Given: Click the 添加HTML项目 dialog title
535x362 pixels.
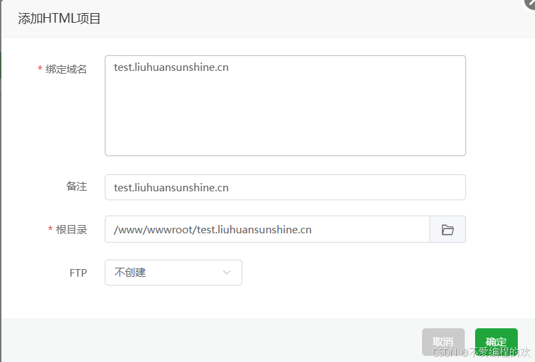Looking at the screenshot, I should [59, 19].
